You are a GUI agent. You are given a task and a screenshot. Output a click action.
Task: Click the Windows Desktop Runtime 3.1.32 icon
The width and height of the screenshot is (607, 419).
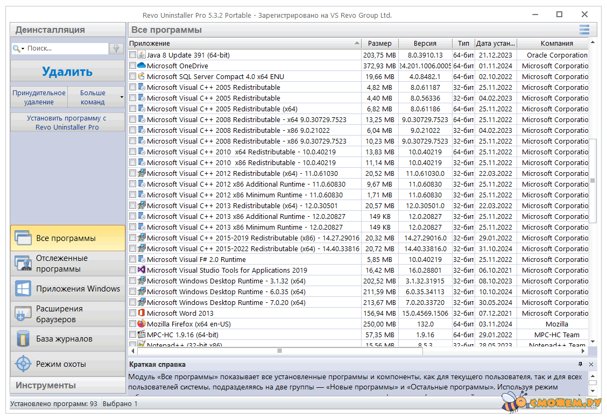(142, 281)
